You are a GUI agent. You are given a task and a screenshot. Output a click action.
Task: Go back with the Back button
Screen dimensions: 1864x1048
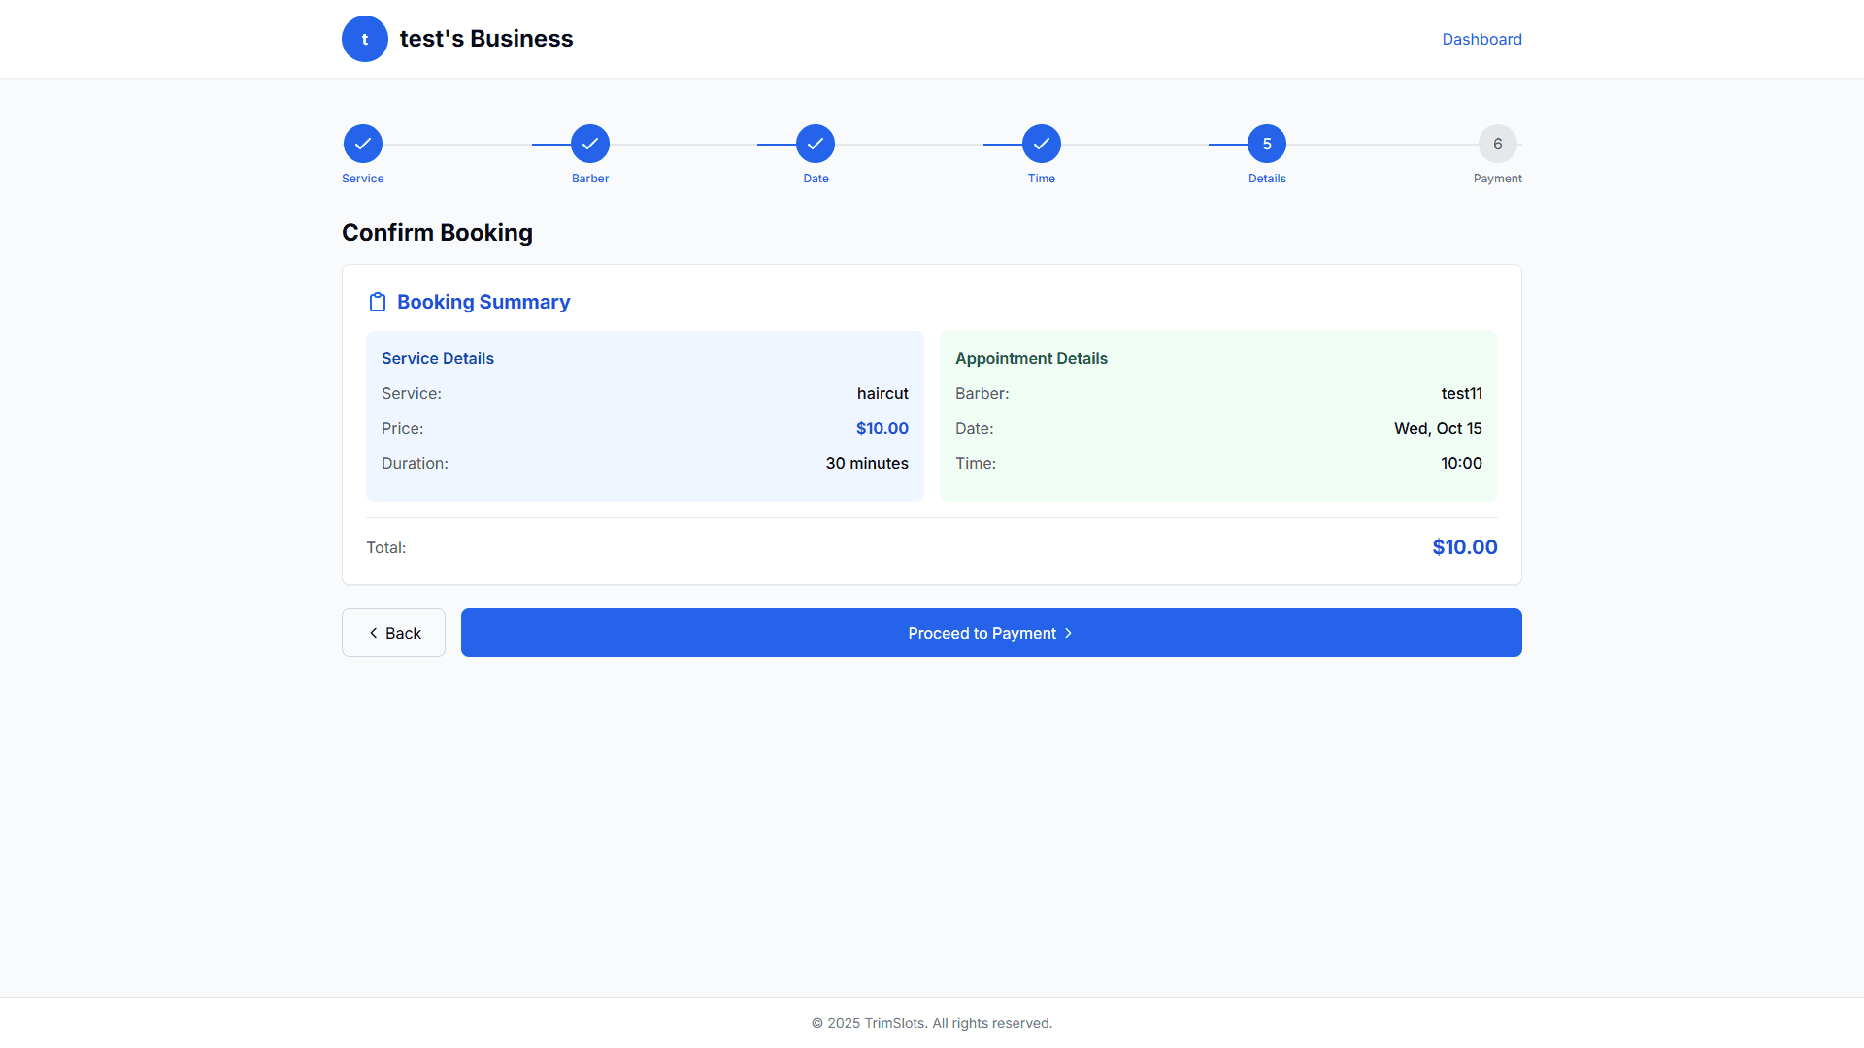pos(393,633)
